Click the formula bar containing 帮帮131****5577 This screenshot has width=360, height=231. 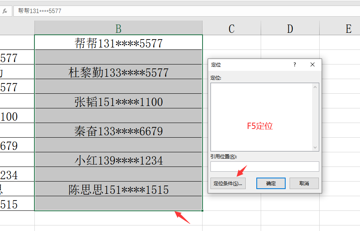tap(187, 11)
